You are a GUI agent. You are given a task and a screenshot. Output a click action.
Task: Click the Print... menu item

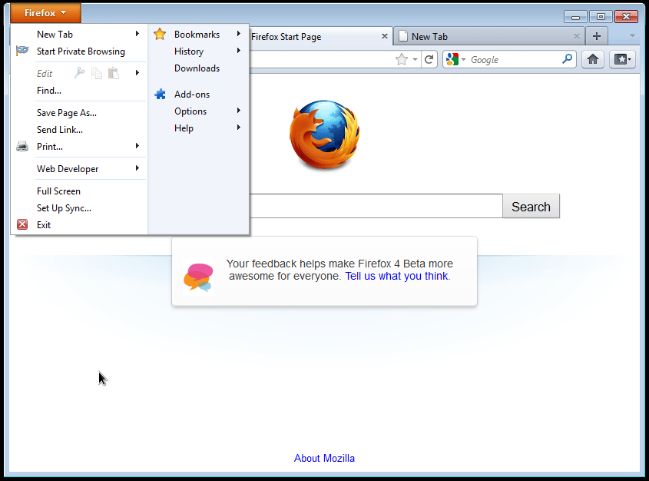(50, 147)
